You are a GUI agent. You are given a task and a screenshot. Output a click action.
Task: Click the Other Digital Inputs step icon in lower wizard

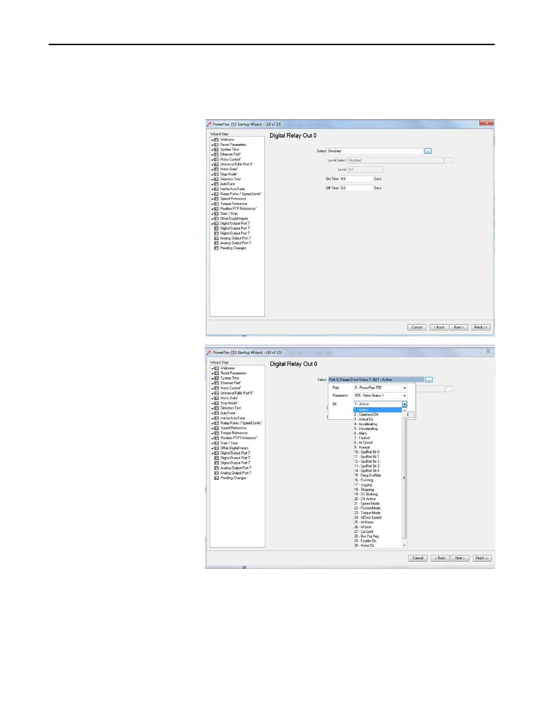pyautogui.click(x=217, y=448)
